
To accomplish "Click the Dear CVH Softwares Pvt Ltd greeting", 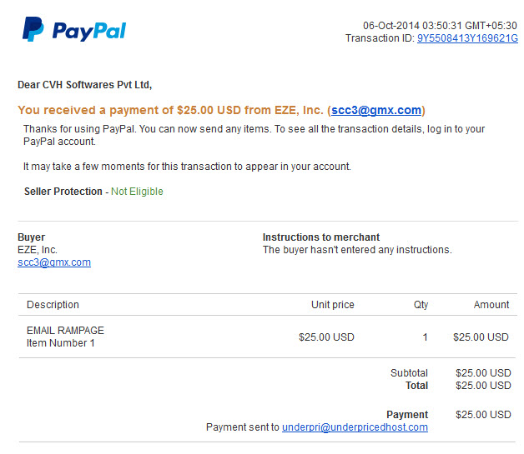I will pos(84,85).
